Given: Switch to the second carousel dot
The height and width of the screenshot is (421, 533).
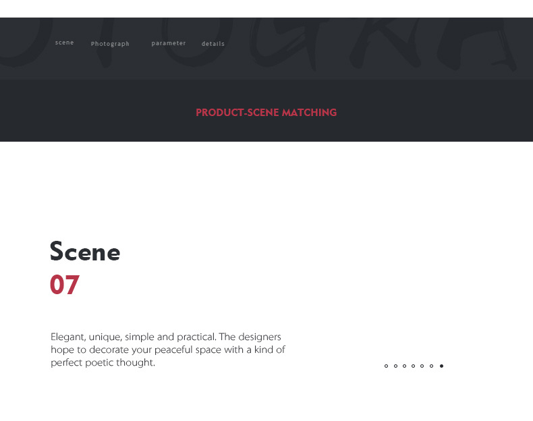Looking at the screenshot, I should coord(395,366).
